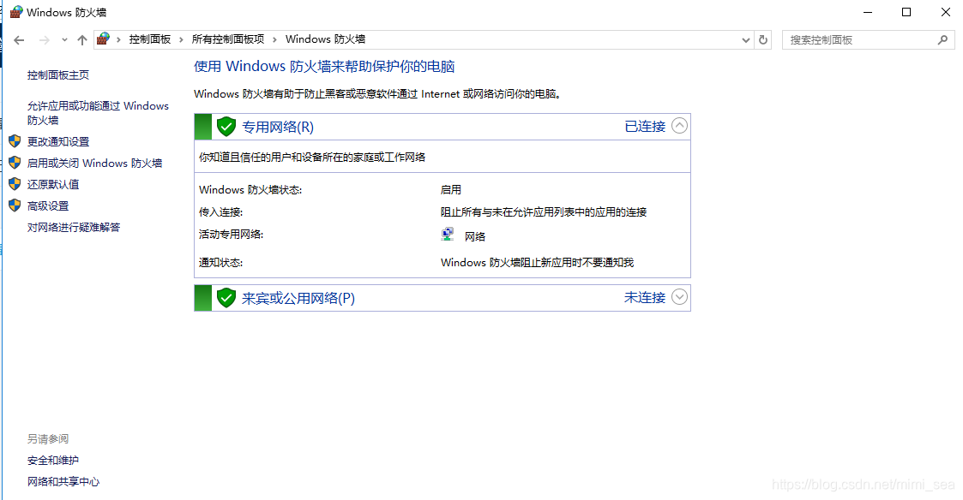Click the Windows 防火墙状态: label
This screenshot has width=963, height=500.
coord(250,190)
